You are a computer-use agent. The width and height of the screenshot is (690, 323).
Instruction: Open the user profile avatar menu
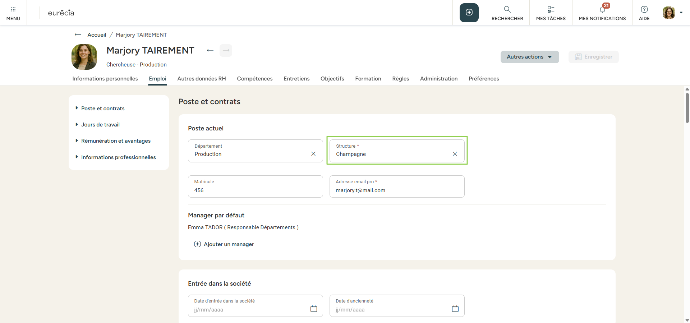(672, 13)
